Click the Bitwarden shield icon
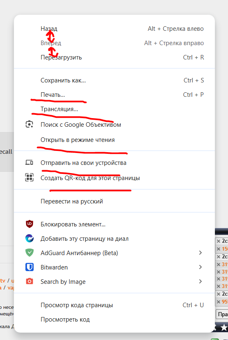The height and width of the screenshot is (340, 228). 30,267
